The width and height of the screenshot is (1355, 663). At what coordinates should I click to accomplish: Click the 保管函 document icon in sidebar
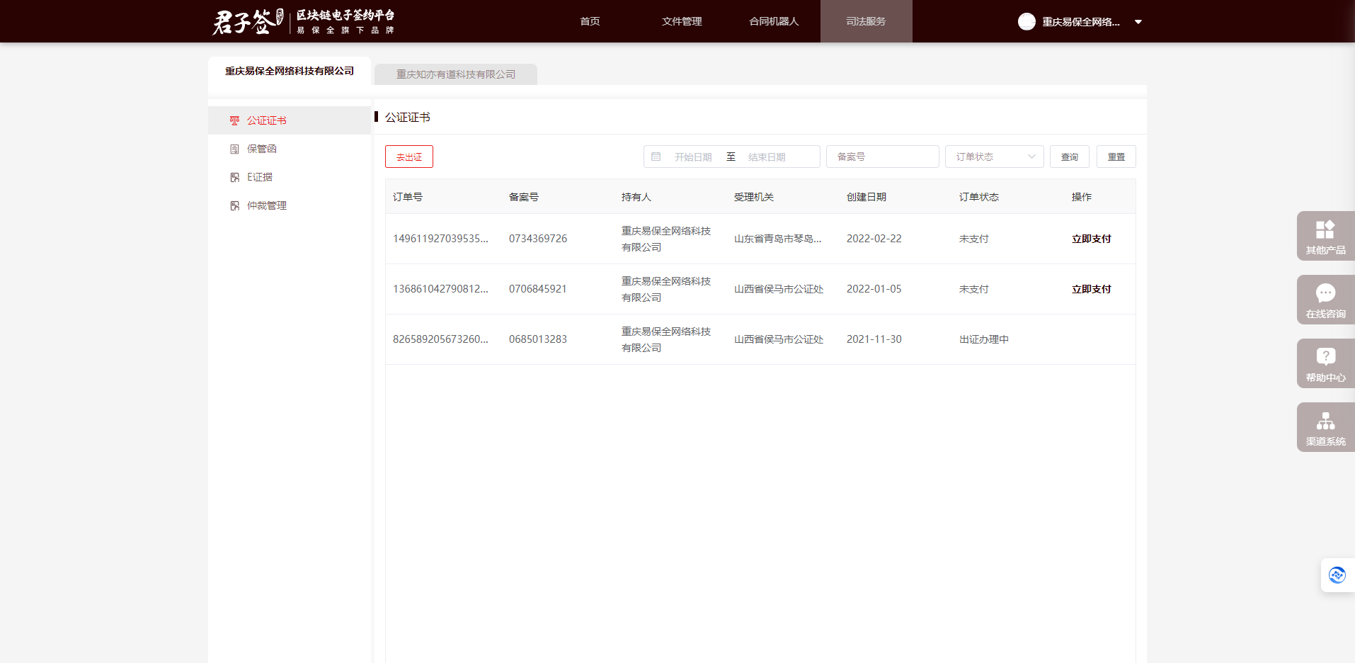tap(234, 149)
